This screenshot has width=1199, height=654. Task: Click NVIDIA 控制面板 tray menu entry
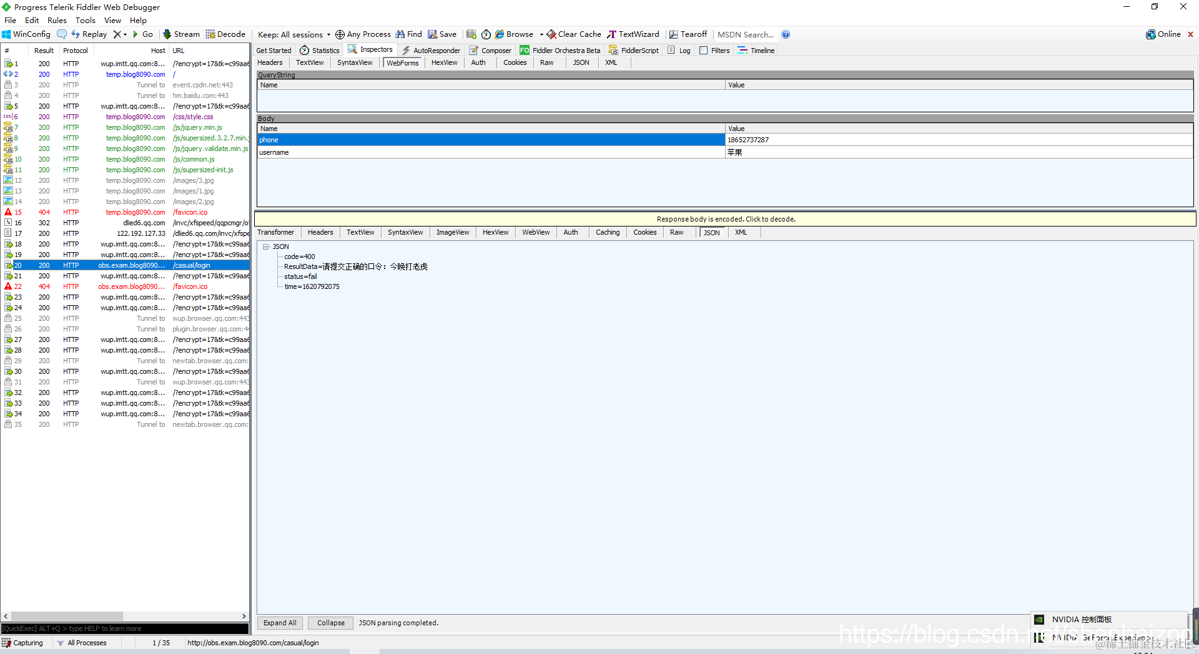(x=1082, y=620)
